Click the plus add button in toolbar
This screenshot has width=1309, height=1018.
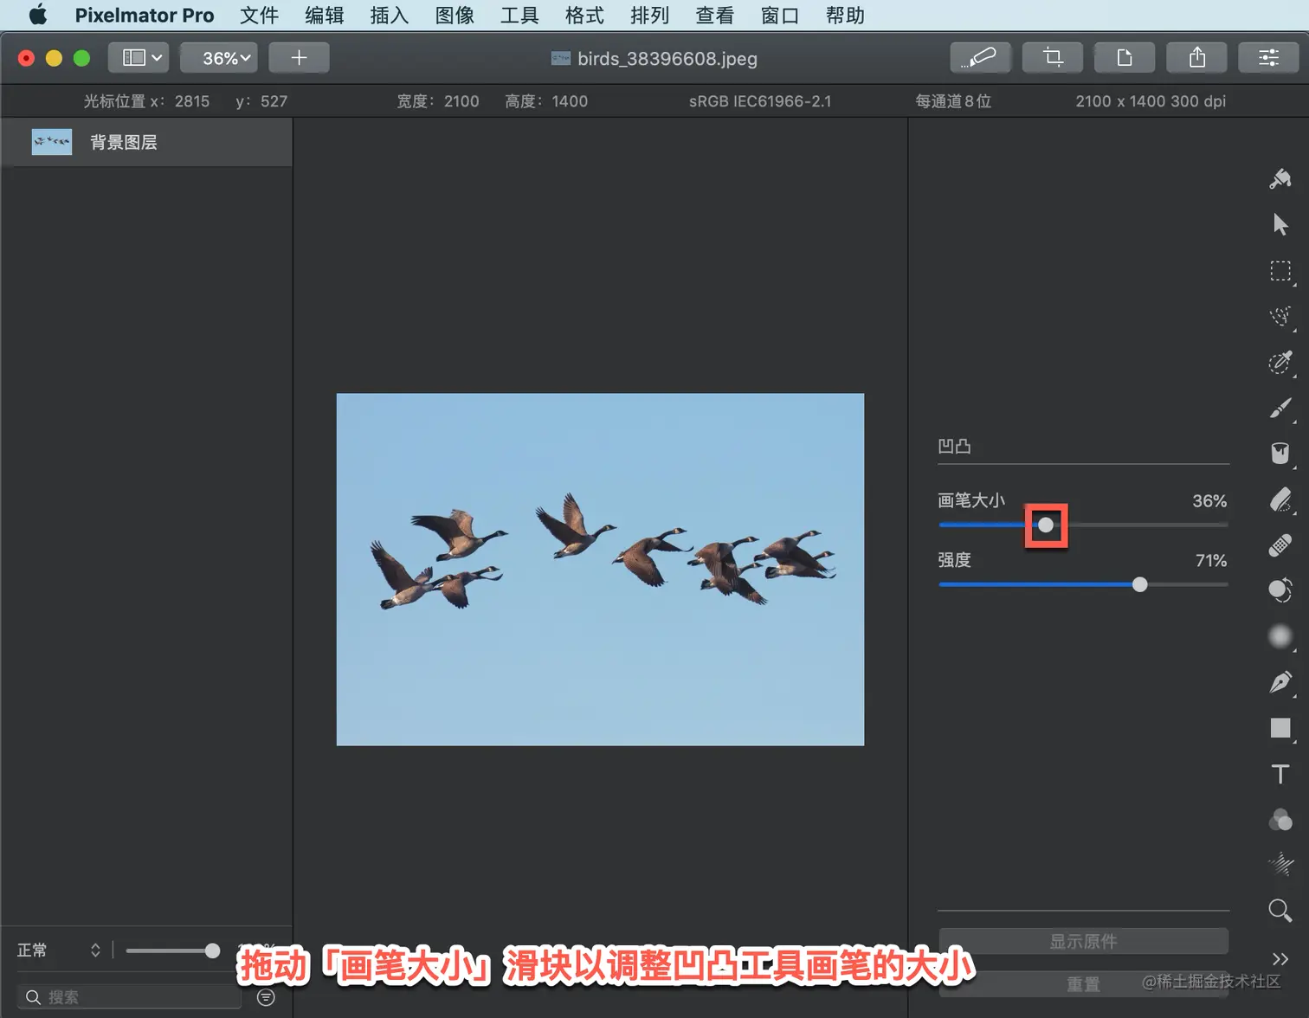click(x=299, y=58)
